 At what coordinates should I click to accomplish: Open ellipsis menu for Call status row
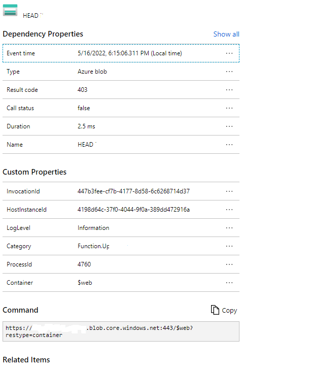click(x=229, y=108)
